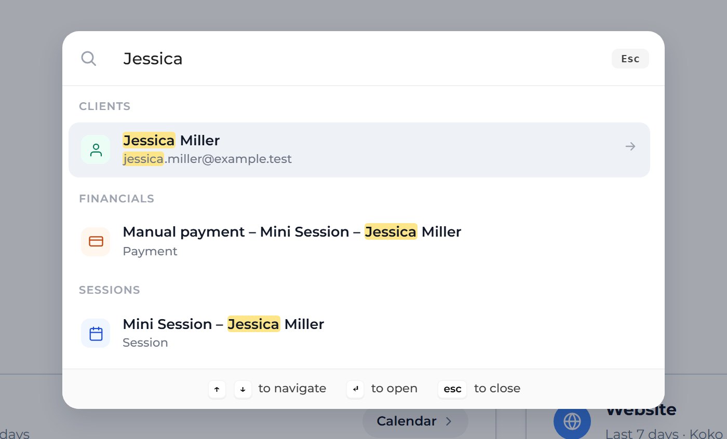Viewport: 727px width, 439px height.
Task: Click the orange credit card payment icon
Action: [x=96, y=241]
